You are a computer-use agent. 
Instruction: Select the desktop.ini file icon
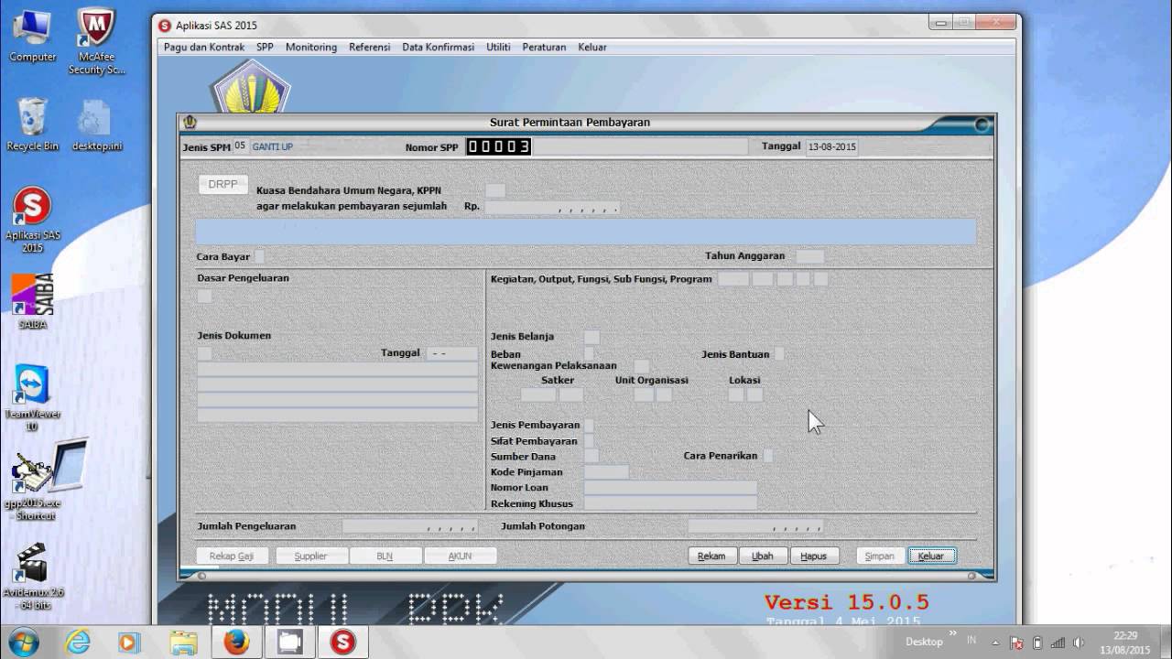(x=96, y=124)
